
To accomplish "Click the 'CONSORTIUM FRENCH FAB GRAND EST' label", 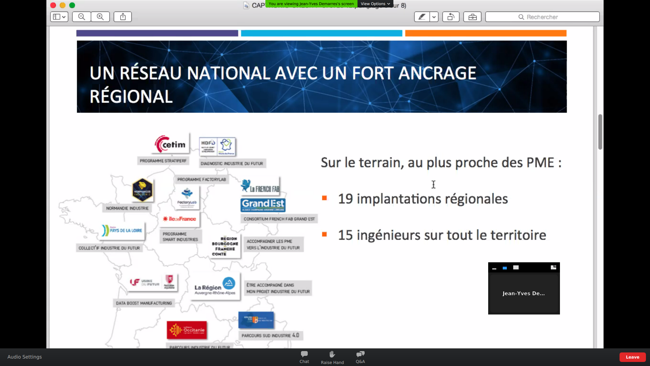I will 279,219.
